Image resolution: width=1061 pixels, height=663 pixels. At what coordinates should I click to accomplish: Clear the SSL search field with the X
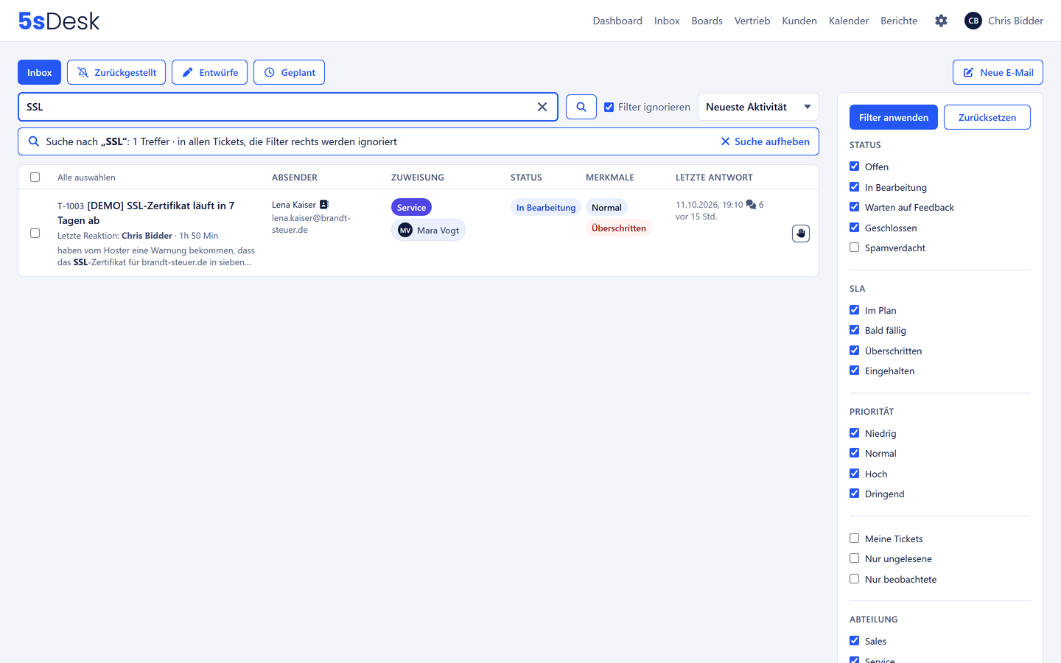point(542,107)
